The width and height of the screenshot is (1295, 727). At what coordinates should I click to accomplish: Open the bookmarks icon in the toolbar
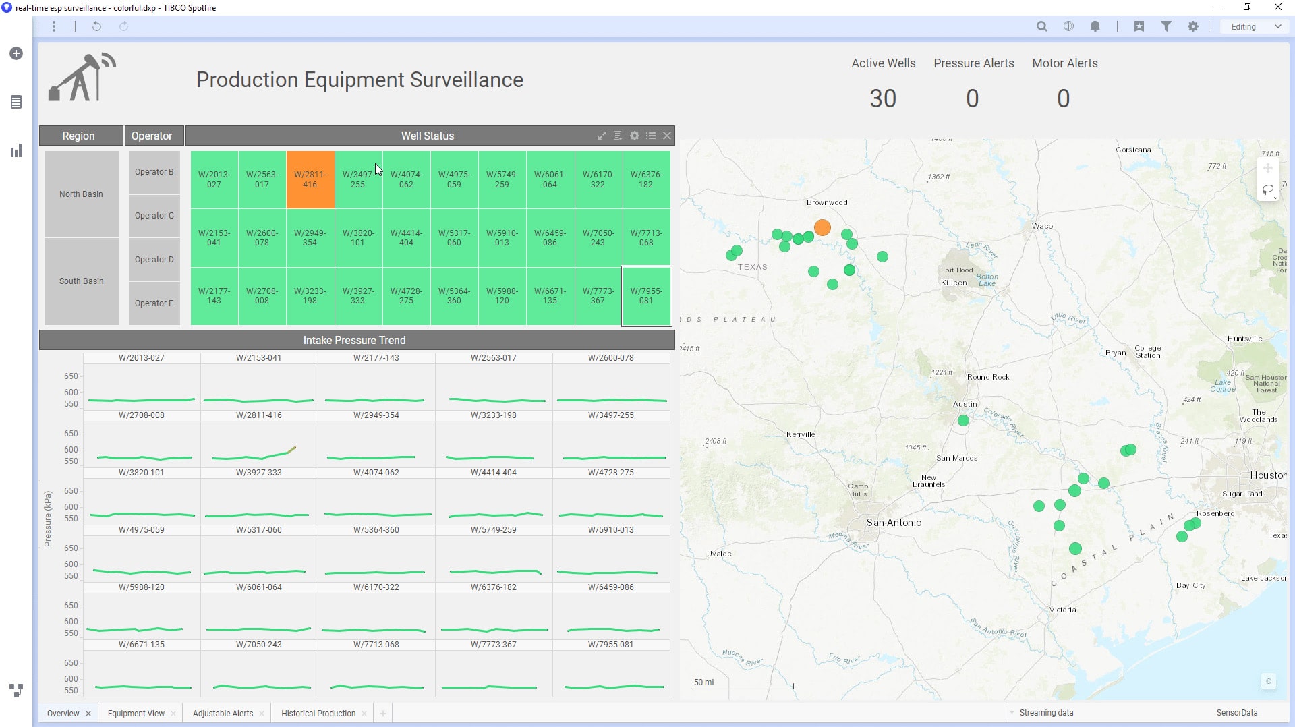tap(1140, 26)
